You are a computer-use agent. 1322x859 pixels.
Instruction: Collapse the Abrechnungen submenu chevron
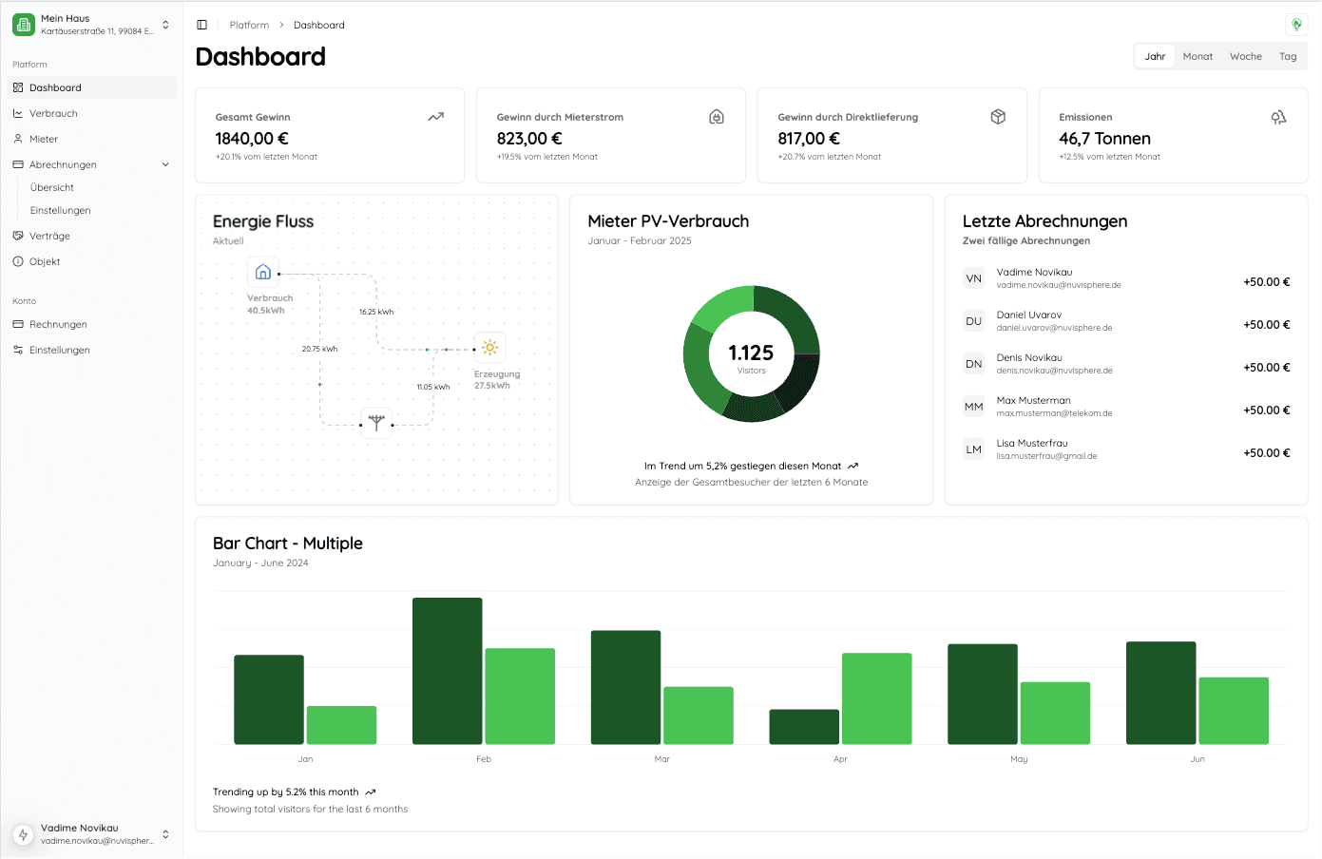tap(166, 163)
